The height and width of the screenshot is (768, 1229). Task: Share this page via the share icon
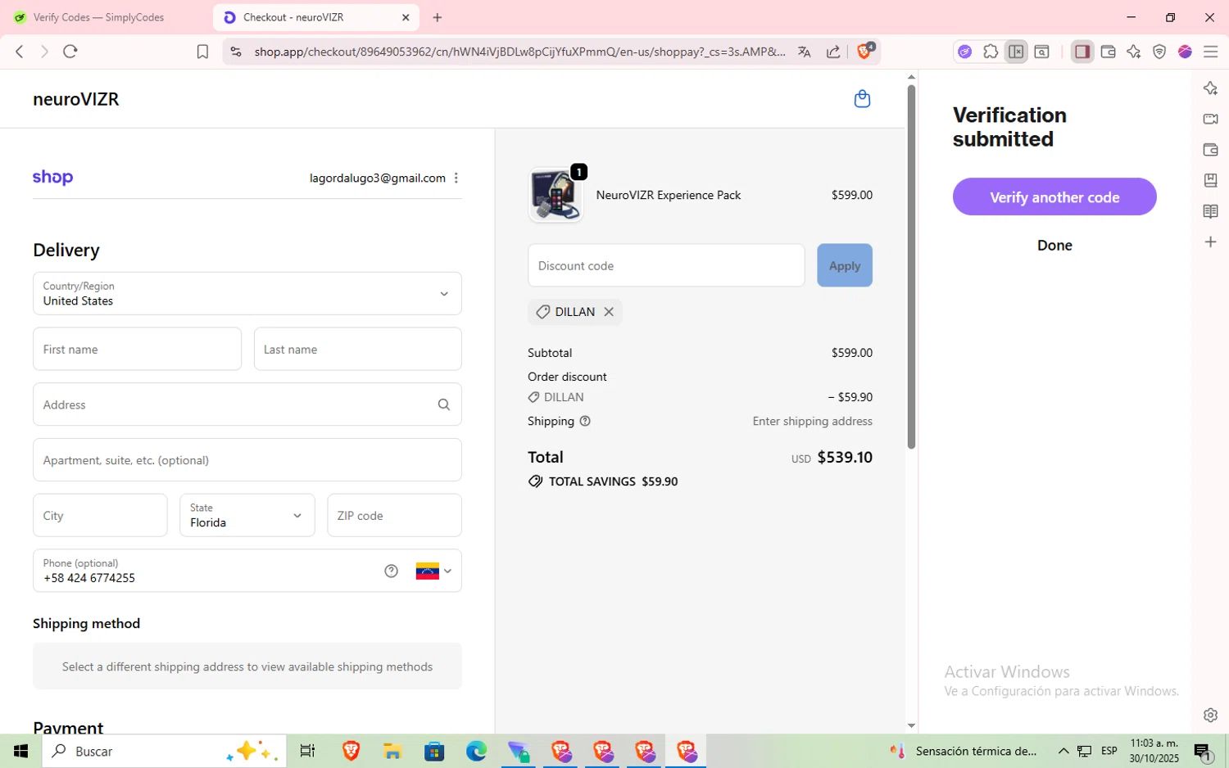(833, 52)
